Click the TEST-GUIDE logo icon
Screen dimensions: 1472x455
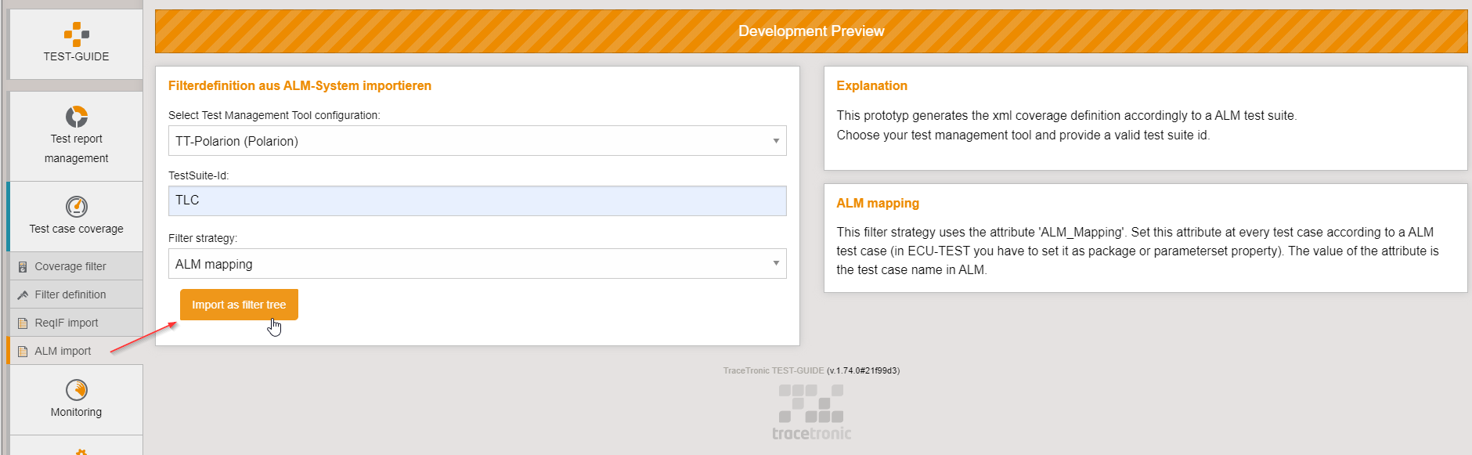tap(76, 34)
